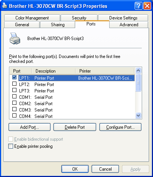Click the Configure Port button
Screen dimensions: 153x177
[x=120, y=127]
